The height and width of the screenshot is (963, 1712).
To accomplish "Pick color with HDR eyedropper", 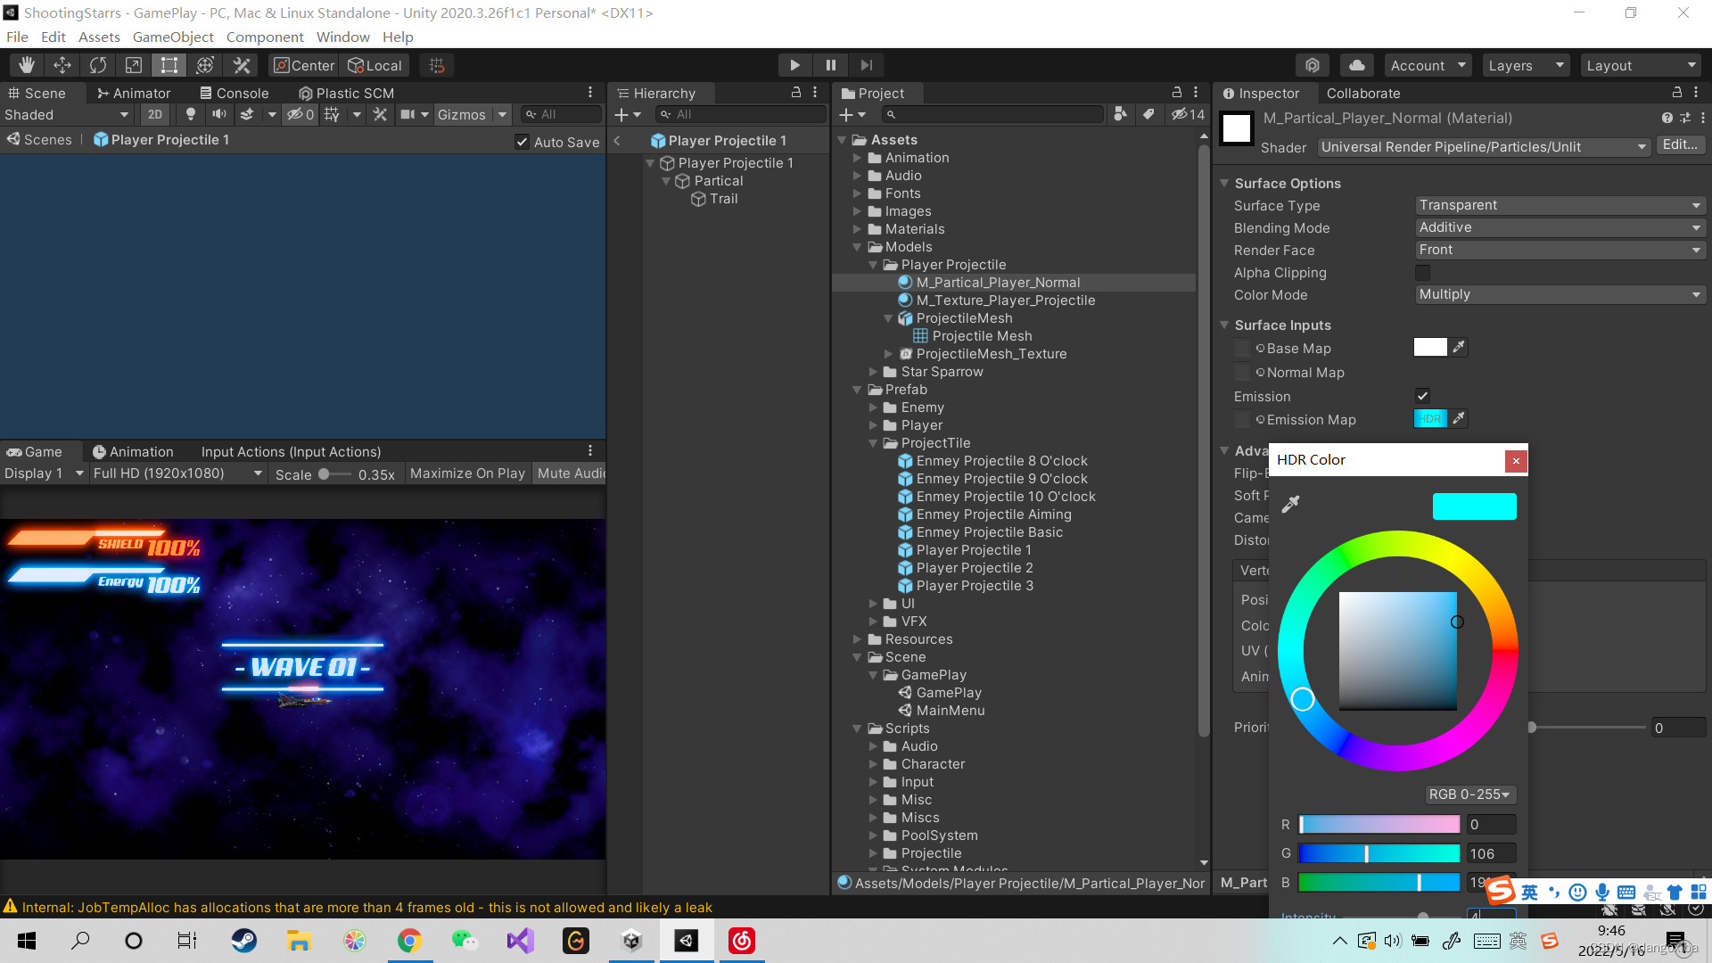I will [x=1290, y=505].
